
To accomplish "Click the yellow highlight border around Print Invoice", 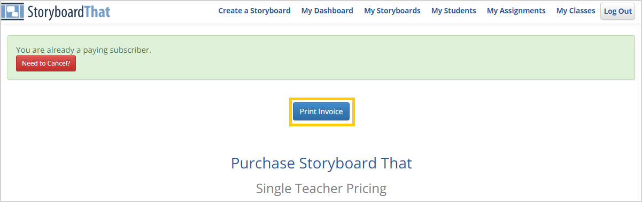I will point(322,99).
